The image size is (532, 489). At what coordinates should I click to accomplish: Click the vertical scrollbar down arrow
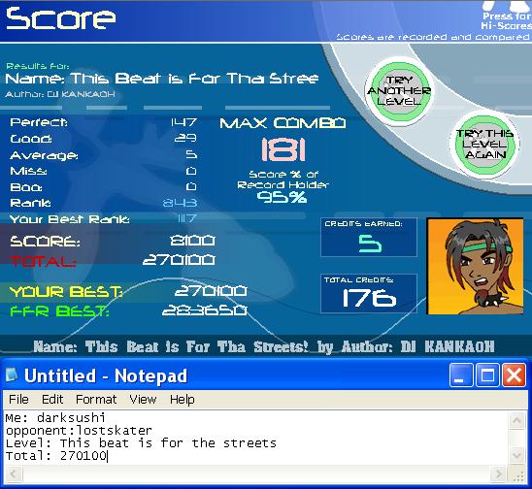coord(516,454)
